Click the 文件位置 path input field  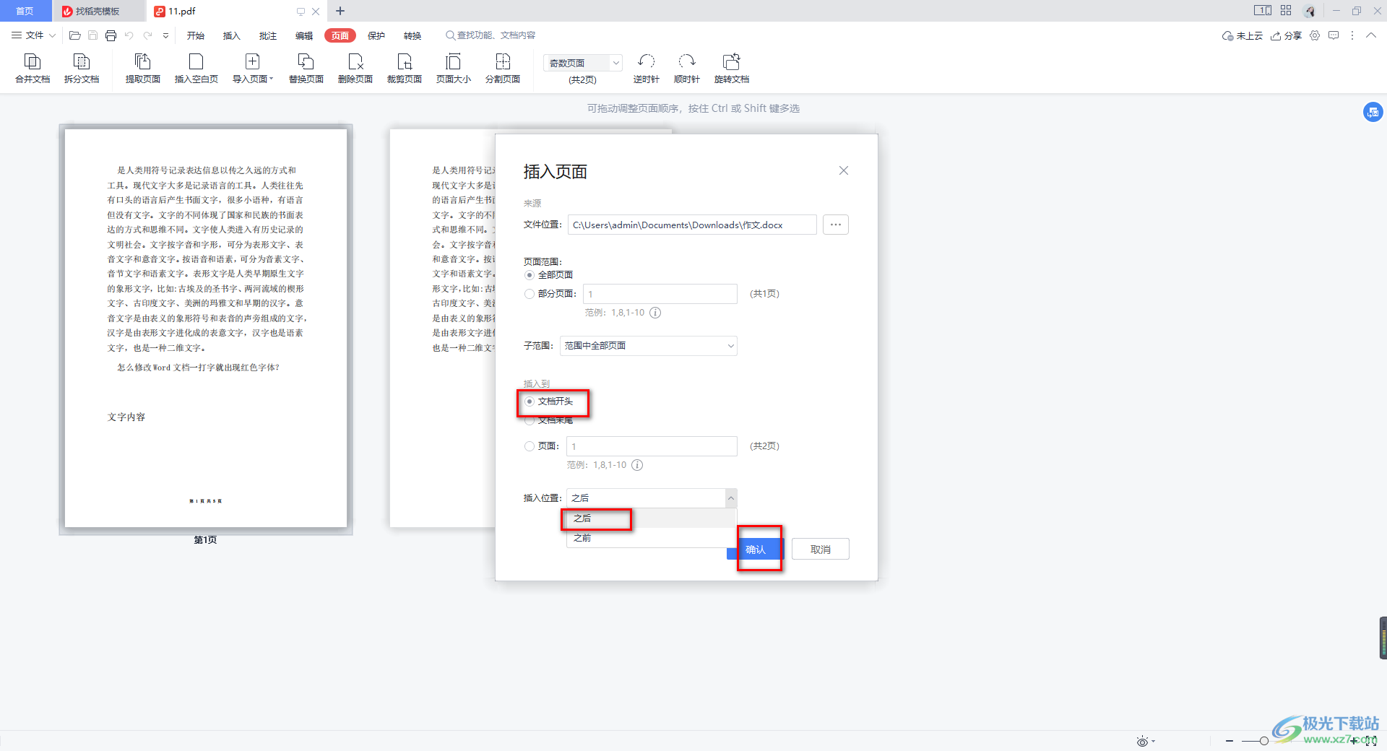[692, 225]
